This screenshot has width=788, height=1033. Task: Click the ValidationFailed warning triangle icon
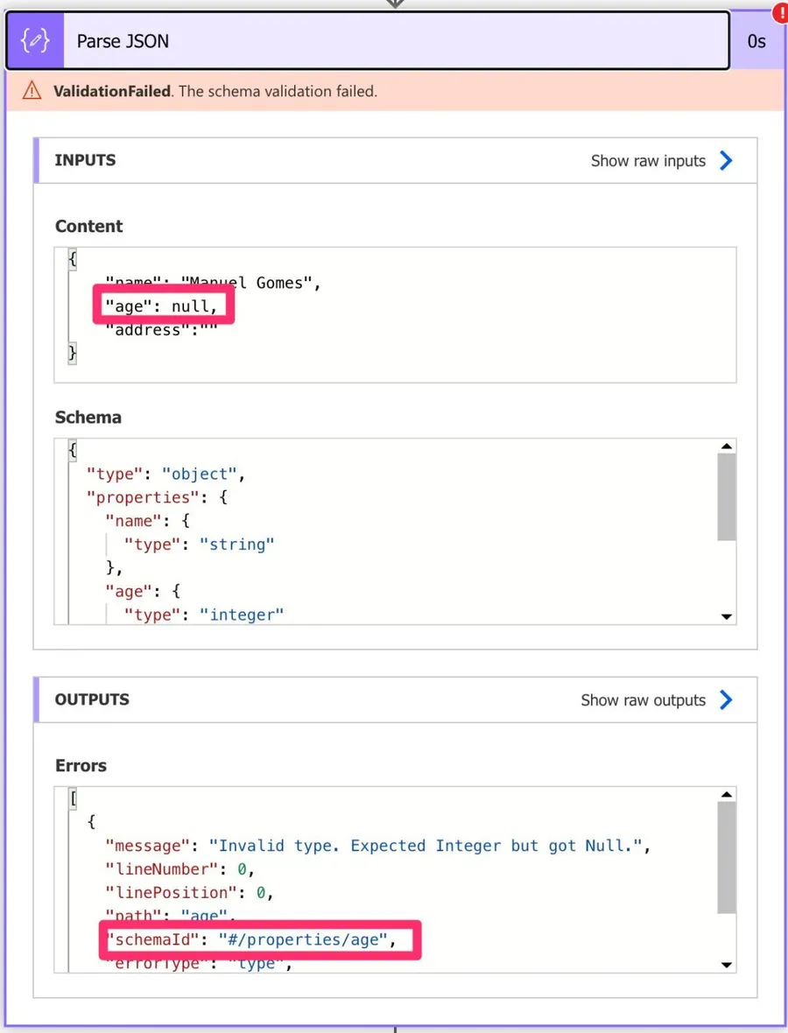click(x=32, y=91)
